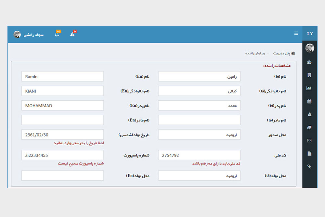Open the link chain icon in sidebar
The width and height of the screenshot is (325, 217).
309,166
